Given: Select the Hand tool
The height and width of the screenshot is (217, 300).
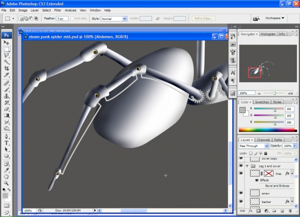Looking at the screenshot, I should (x=6, y=176).
